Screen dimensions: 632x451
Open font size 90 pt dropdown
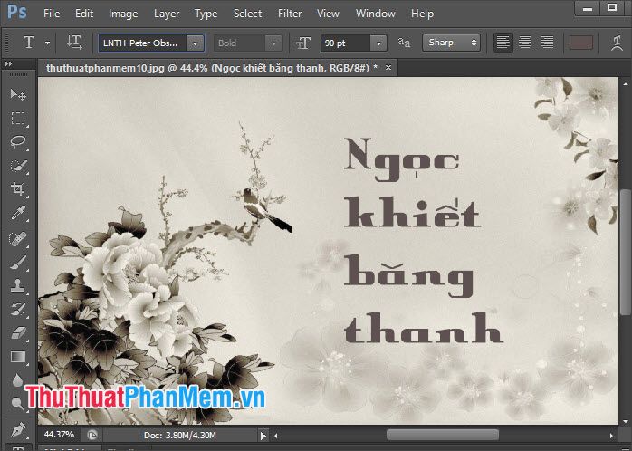378,43
